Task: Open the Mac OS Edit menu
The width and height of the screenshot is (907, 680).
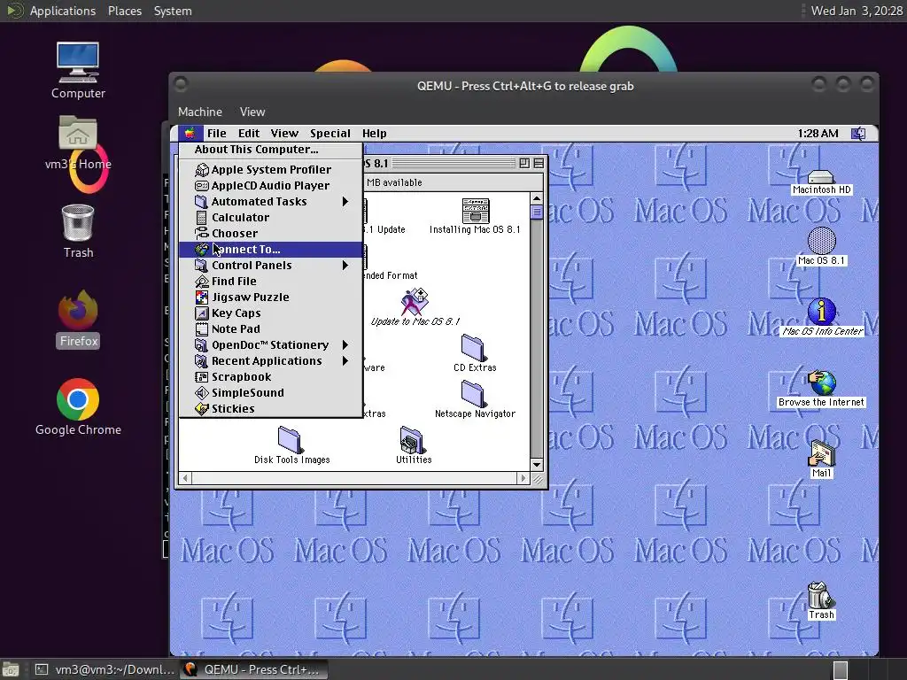Action: coord(249,134)
